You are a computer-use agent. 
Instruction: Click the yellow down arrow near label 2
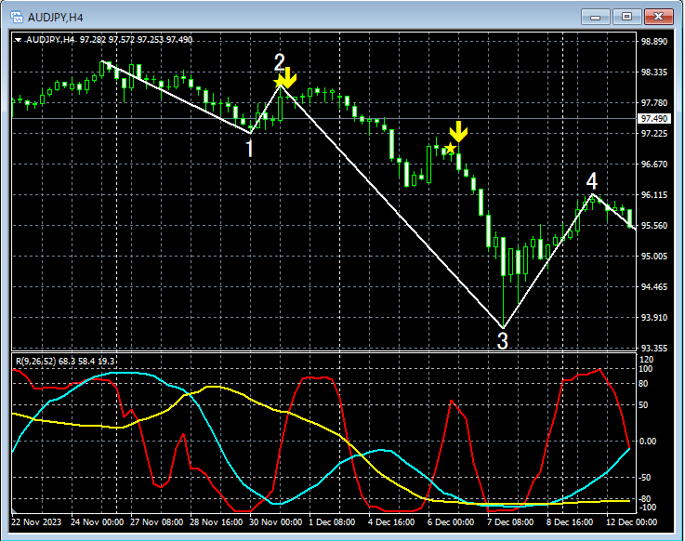(x=287, y=77)
